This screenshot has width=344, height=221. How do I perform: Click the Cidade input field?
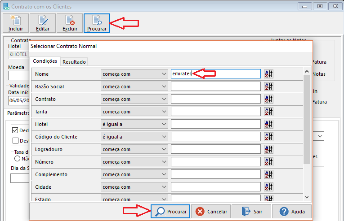tap(216, 187)
